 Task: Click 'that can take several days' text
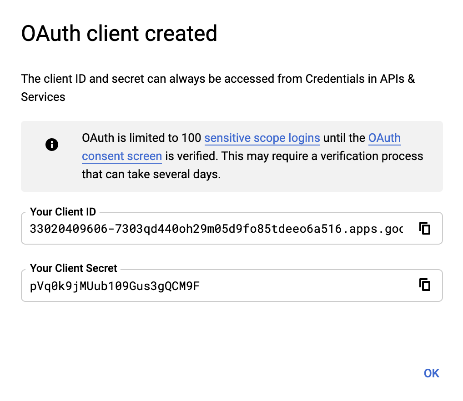(x=151, y=175)
